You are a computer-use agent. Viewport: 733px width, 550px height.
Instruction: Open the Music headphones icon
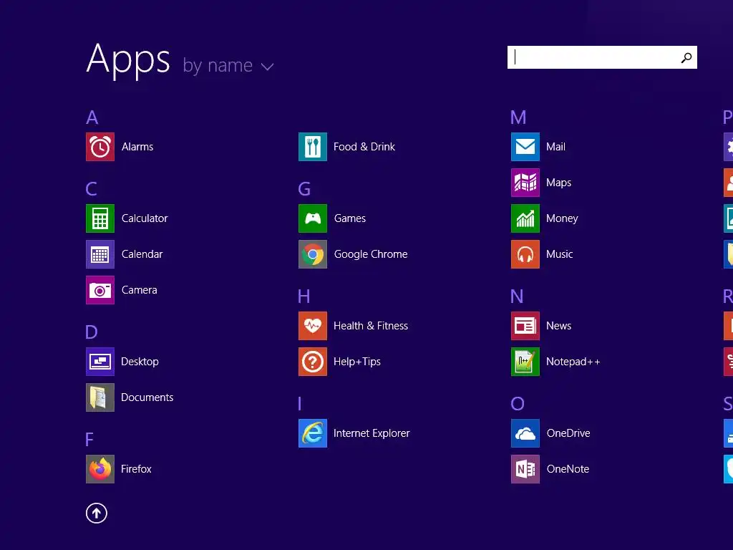(x=525, y=254)
